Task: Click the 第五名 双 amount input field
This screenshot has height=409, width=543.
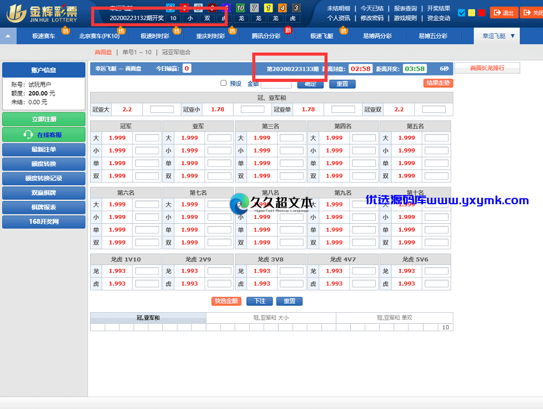Action: tap(437, 176)
